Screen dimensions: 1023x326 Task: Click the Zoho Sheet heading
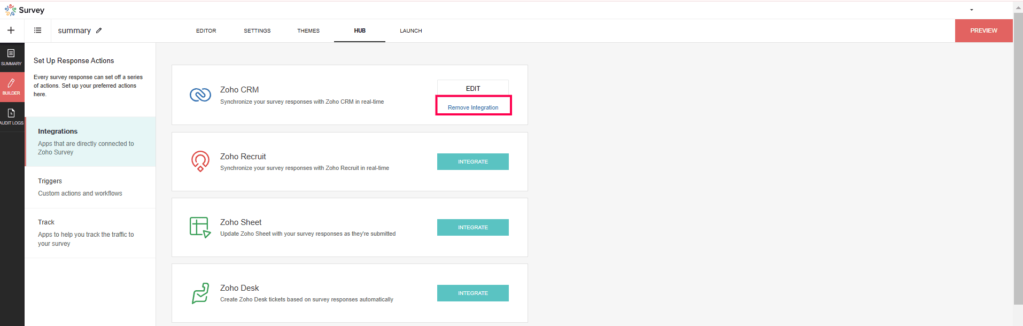[241, 222]
